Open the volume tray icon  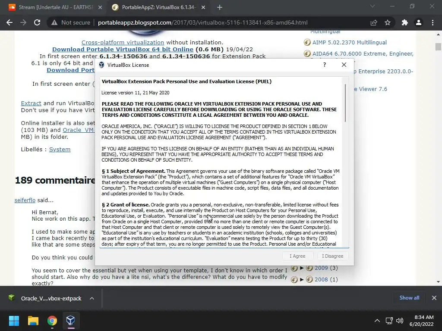coord(400,321)
